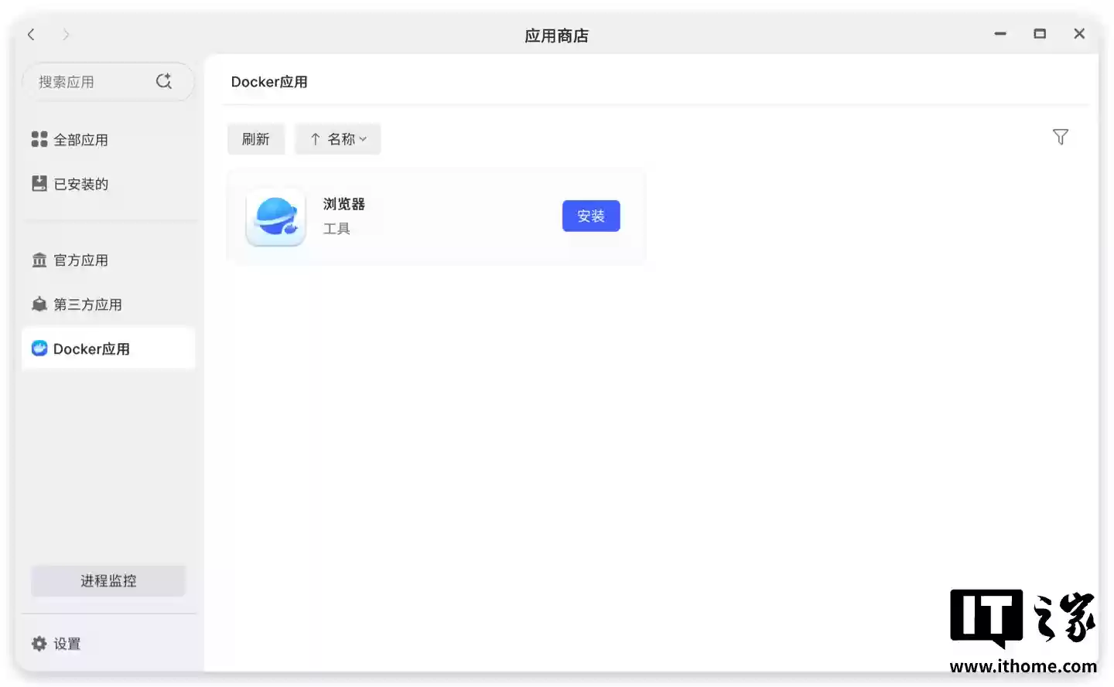Screen dimensions: 1114x687
Task: Open the 进程监控 panel
Action: pos(108,580)
